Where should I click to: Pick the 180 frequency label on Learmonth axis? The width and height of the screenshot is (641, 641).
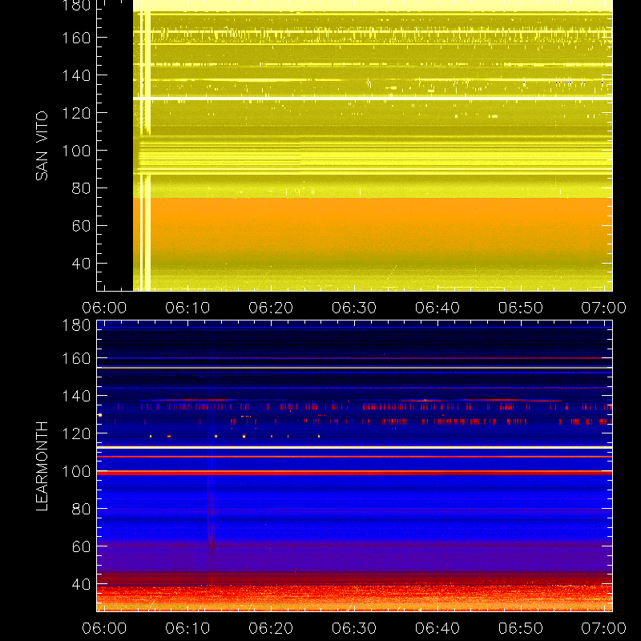(76, 325)
